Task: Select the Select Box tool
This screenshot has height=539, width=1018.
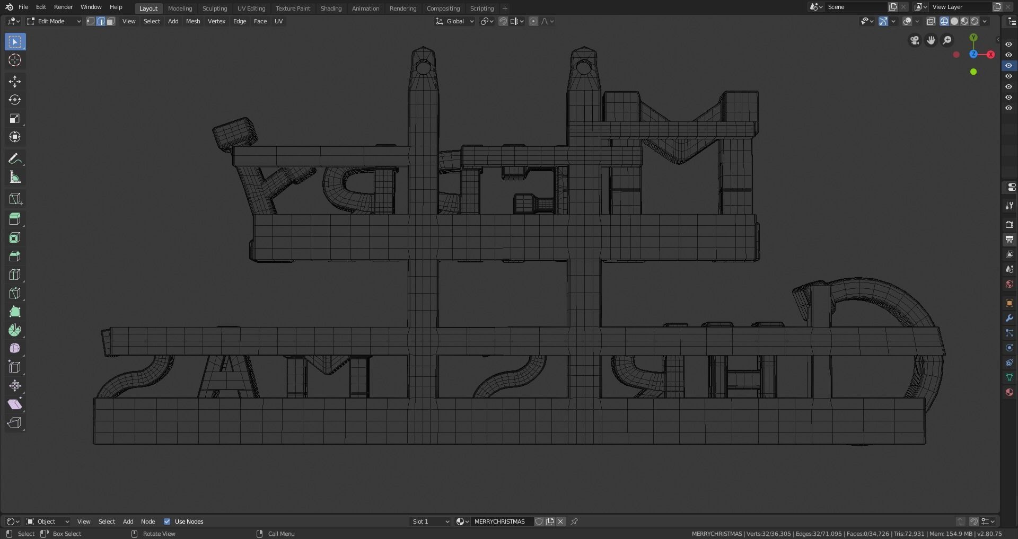Action: pyautogui.click(x=15, y=42)
